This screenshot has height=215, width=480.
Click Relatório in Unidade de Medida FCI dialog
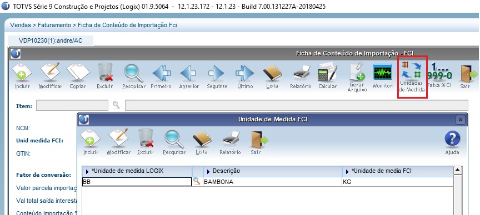click(x=230, y=142)
